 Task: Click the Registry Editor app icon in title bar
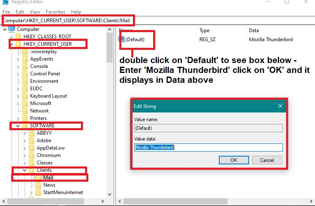[x=5, y=2]
